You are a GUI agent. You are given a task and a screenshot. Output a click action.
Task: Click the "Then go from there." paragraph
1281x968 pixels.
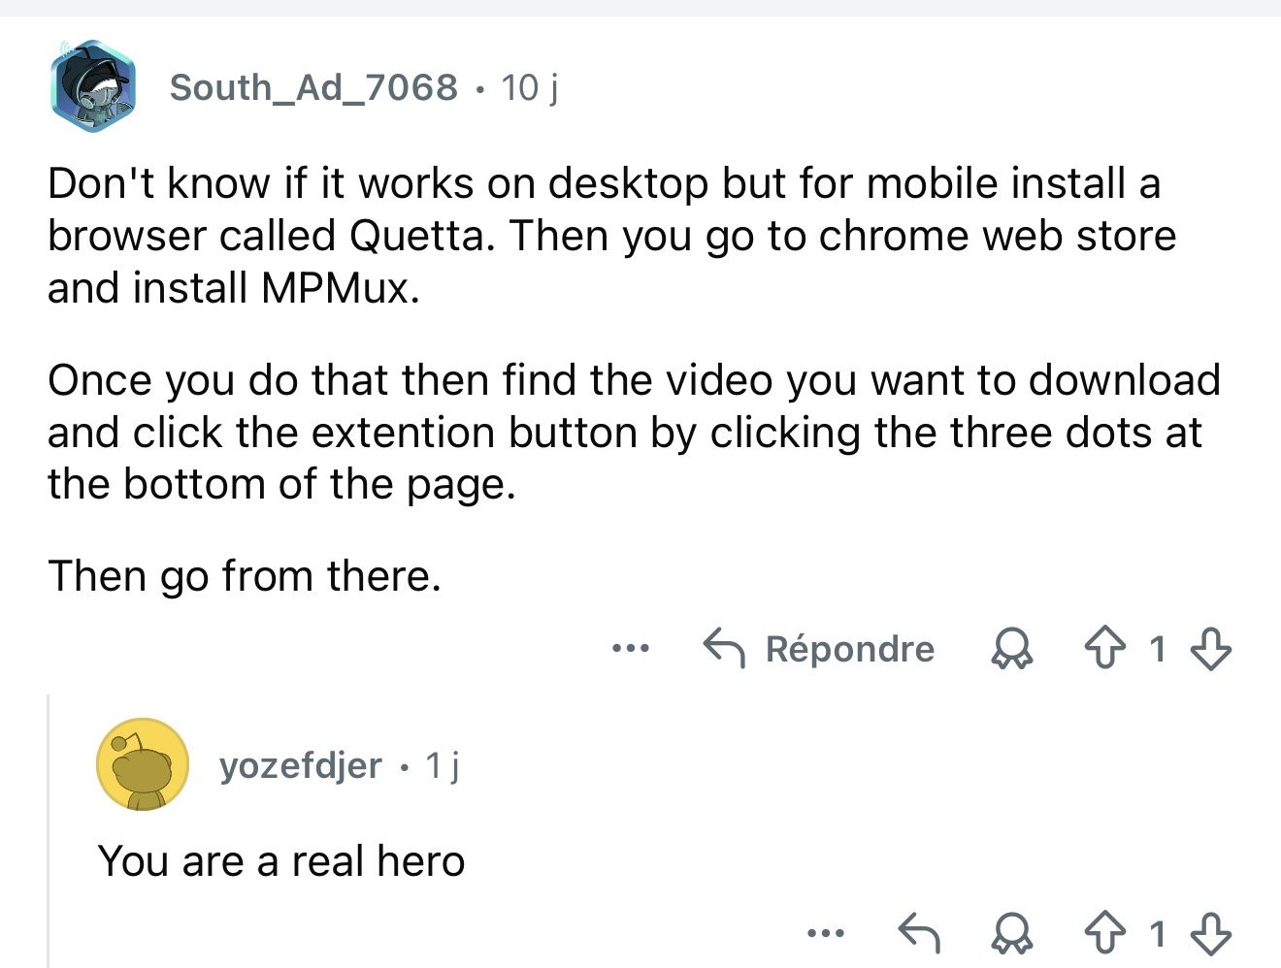point(245,576)
